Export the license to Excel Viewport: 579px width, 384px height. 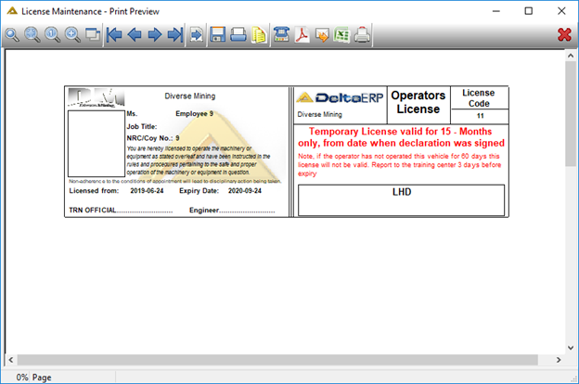(342, 35)
